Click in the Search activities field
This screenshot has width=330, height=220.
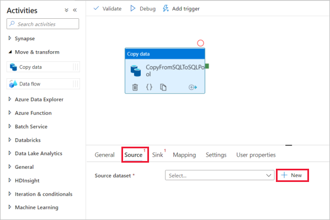tap(43, 24)
